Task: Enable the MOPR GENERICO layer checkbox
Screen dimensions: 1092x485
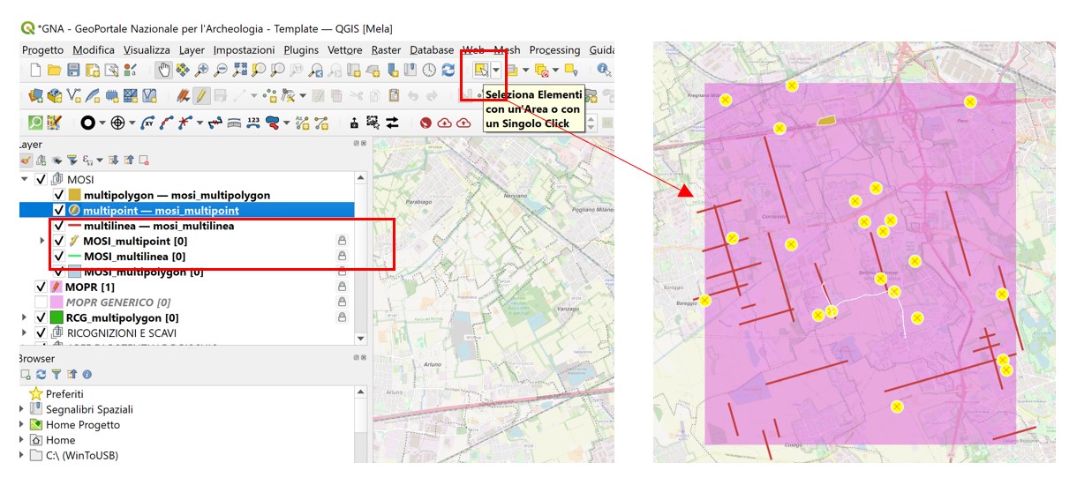Action: [41, 302]
